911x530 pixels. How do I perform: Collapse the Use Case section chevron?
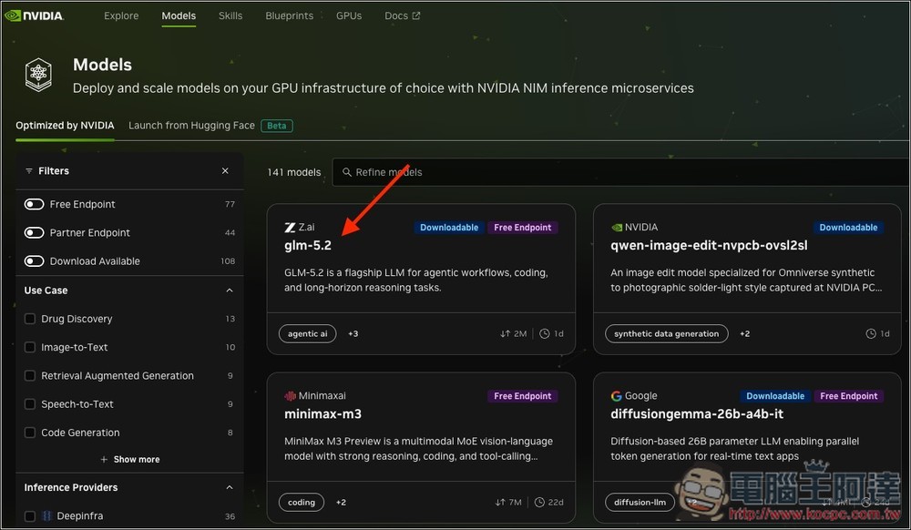[229, 290]
